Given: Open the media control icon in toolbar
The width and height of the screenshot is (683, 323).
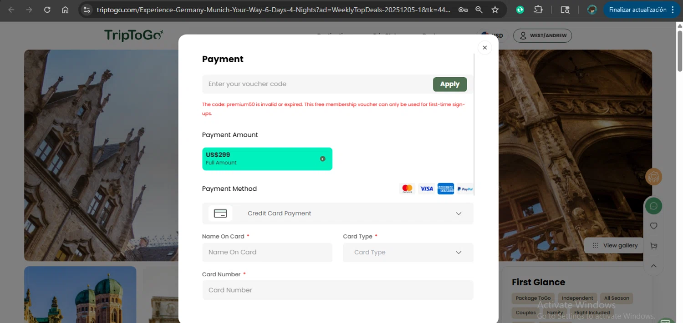Looking at the screenshot, I should [565, 10].
